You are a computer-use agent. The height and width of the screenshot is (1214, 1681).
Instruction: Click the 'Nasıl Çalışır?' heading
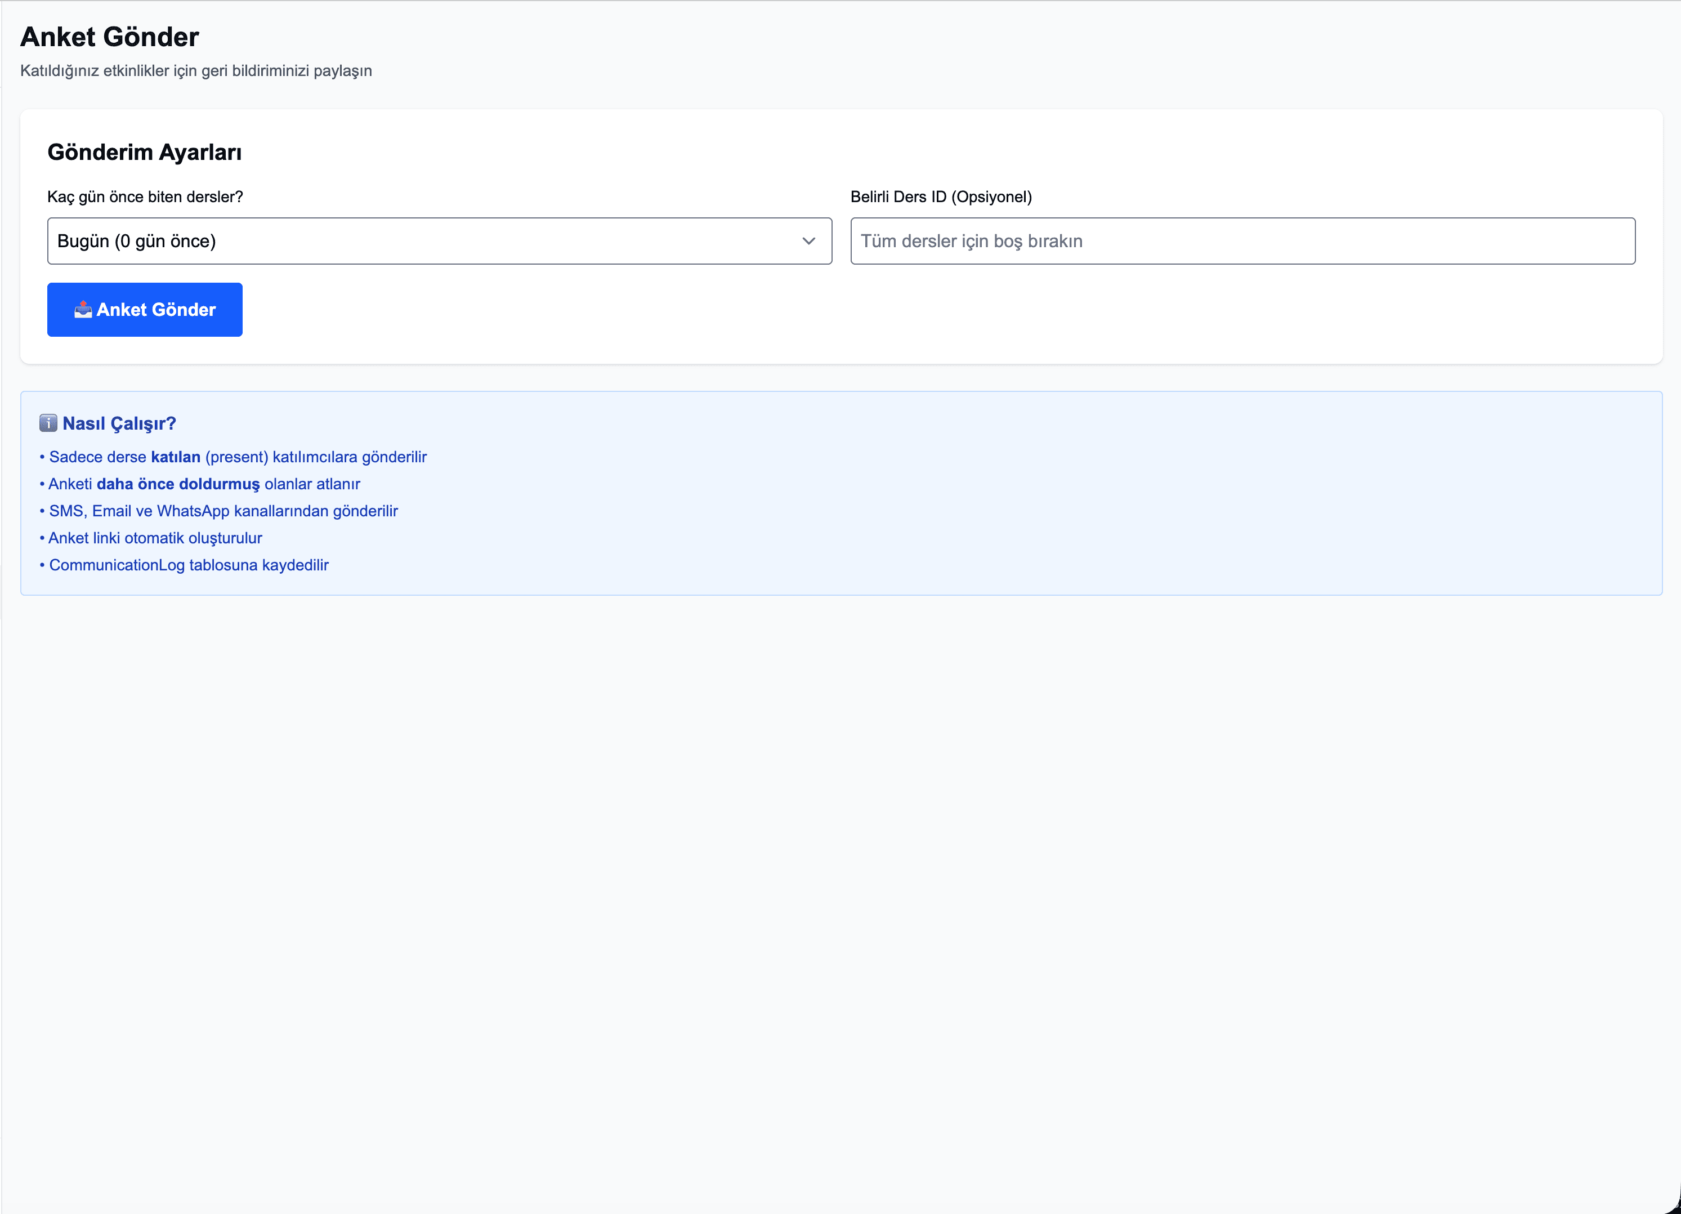pyautogui.click(x=119, y=423)
